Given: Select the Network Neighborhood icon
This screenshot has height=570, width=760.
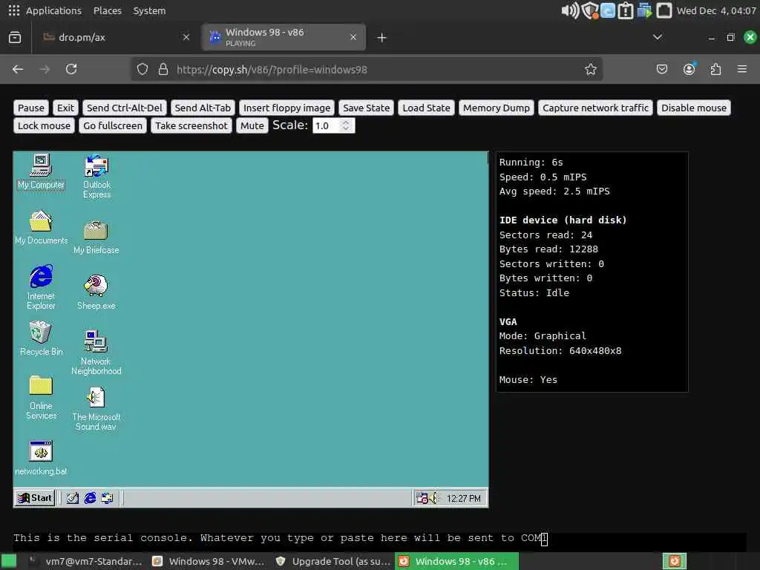Looking at the screenshot, I should point(96,353).
